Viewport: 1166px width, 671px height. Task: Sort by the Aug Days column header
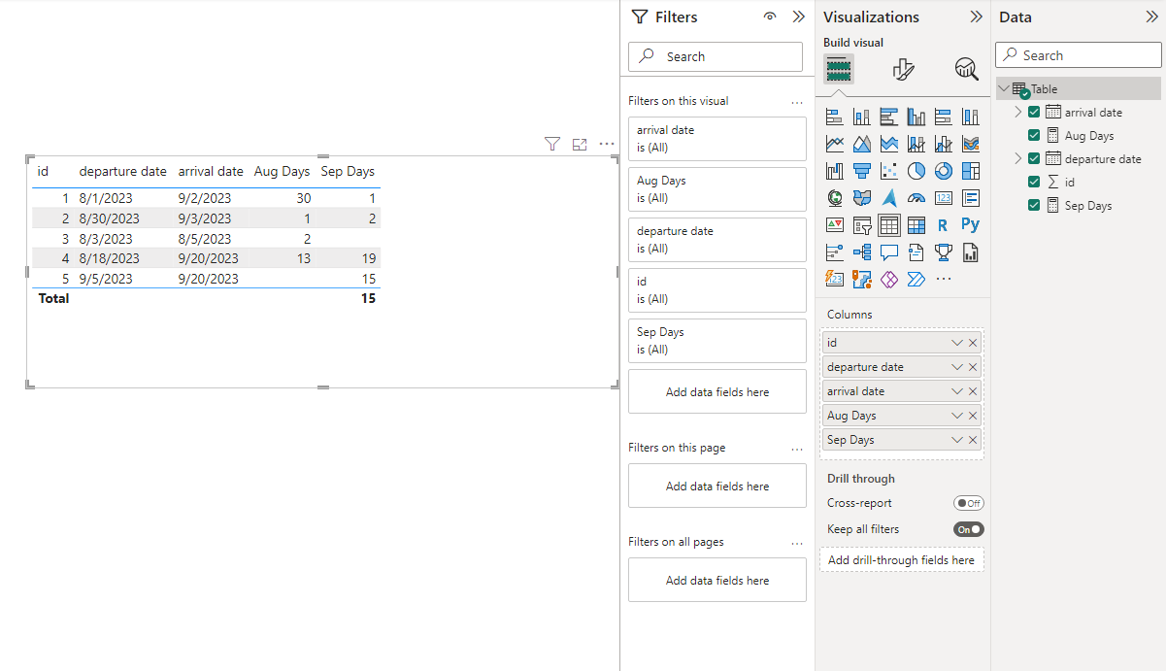coord(282,172)
